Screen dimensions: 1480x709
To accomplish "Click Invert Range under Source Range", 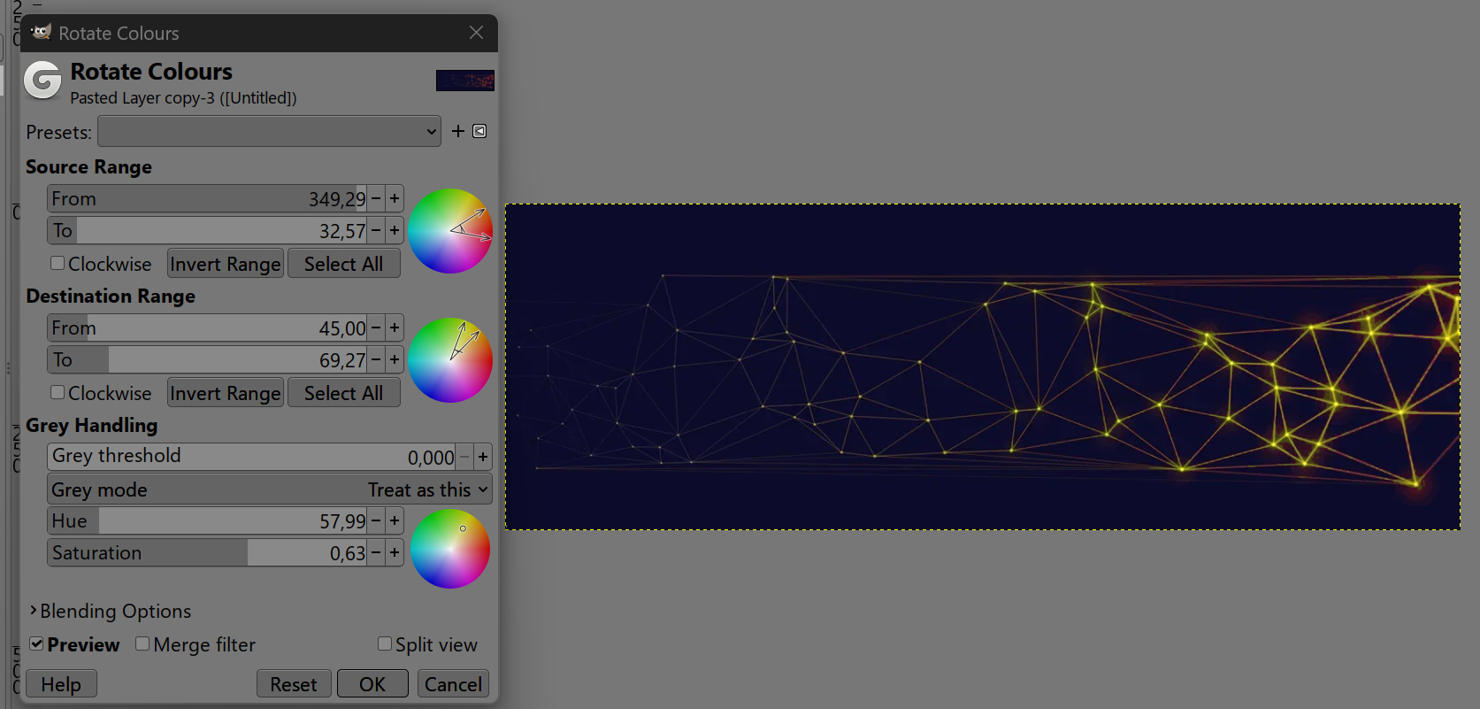I will [x=226, y=264].
